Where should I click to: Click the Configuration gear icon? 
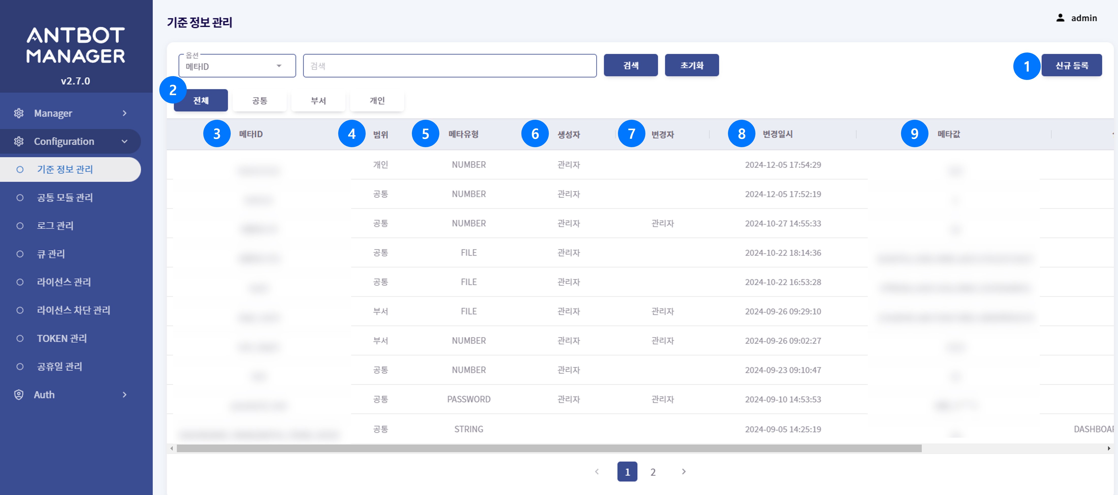[19, 141]
